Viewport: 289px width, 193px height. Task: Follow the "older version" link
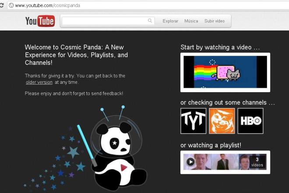(39, 82)
